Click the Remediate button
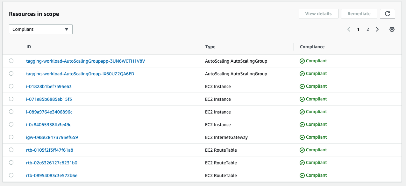 (x=359, y=14)
